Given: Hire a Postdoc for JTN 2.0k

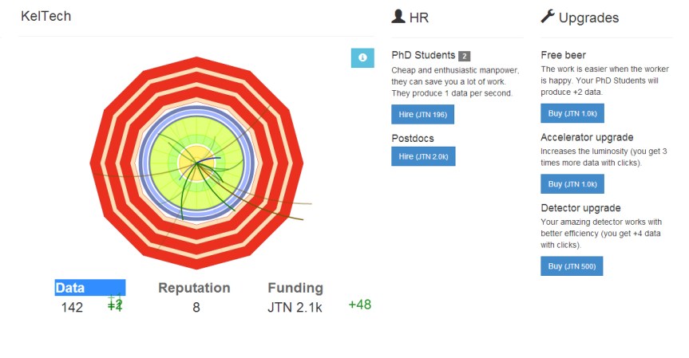Looking at the screenshot, I should pyautogui.click(x=422, y=156).
